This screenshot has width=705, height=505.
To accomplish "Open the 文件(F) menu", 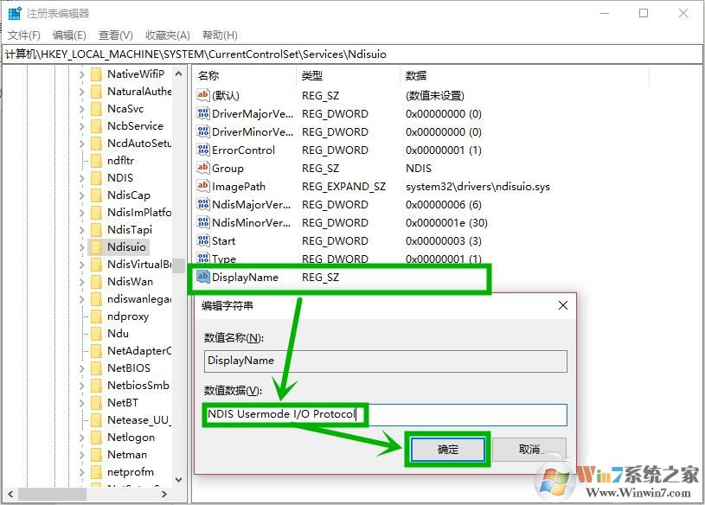I will click(24, 35).
